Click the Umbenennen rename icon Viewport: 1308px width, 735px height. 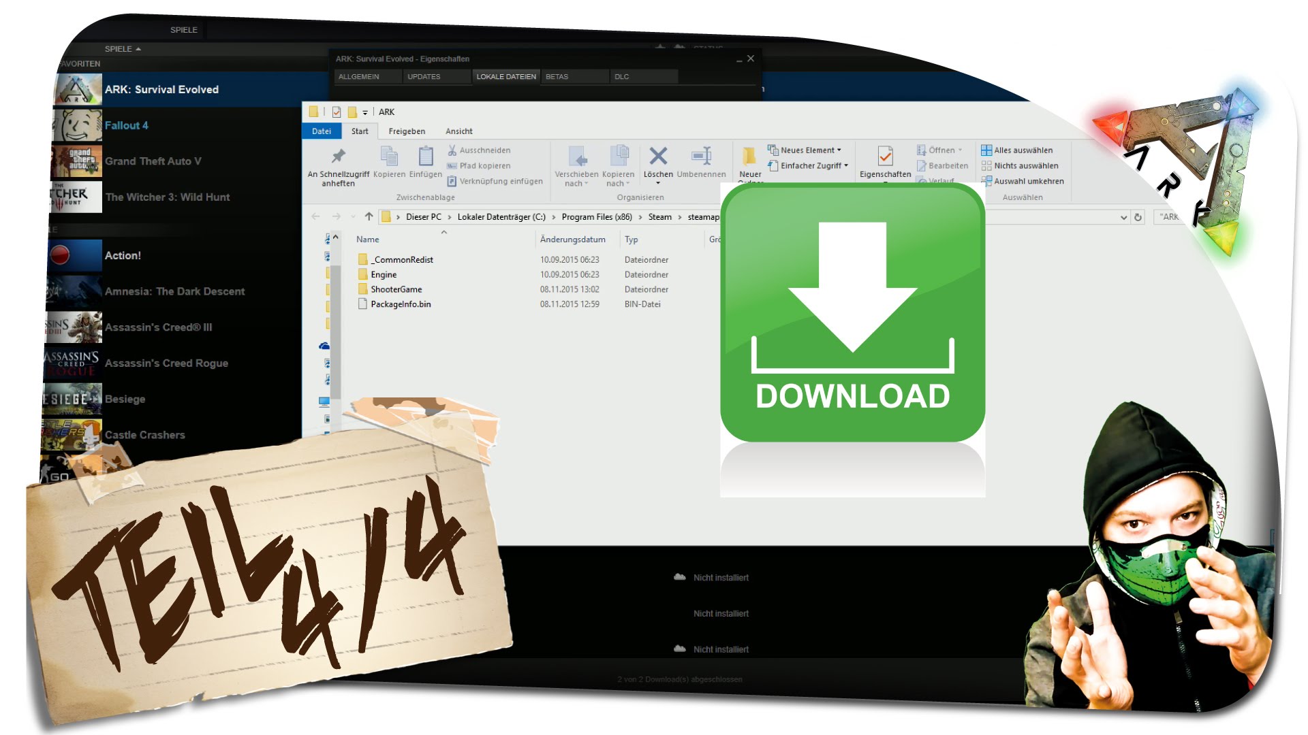pyautogui.click(x=702, y=156)
